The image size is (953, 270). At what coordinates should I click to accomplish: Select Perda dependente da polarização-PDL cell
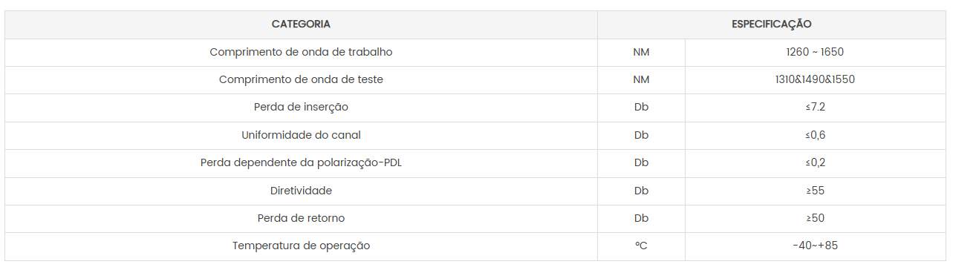click(x=301, y=163)
